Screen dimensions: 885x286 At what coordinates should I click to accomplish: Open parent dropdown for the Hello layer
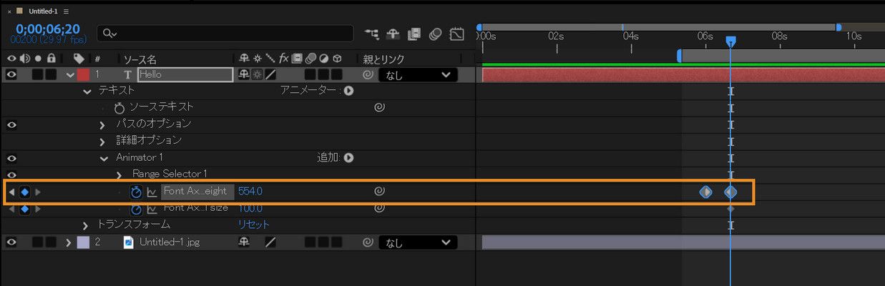click(419, 74)
